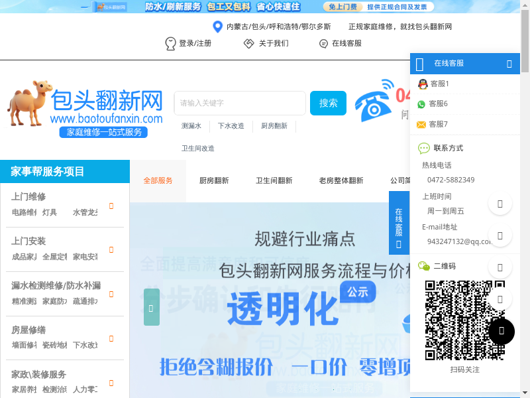The image size is (530, 398).
Task: Collapse the 在线客服 panel header toggle
Action: click(509, 64)
